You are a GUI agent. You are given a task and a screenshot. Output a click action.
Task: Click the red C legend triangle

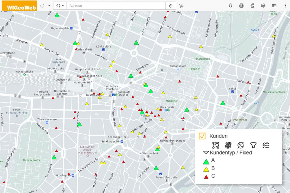coord(206,177)
